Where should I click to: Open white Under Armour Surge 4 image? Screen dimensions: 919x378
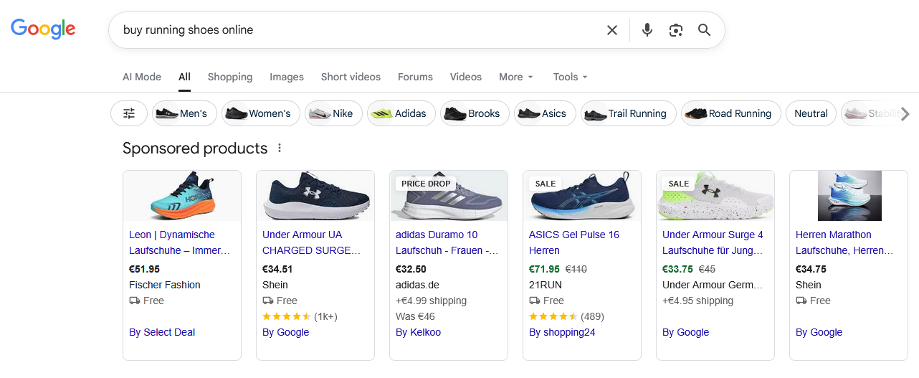coord(715,195)
